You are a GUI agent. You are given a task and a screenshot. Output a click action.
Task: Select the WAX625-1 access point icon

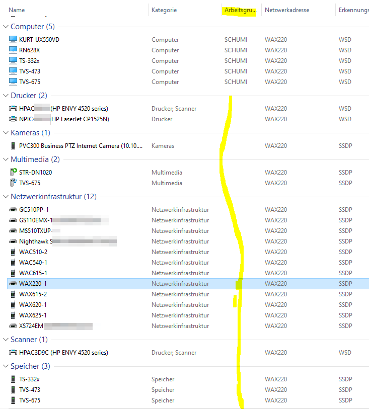click(x=13, y=315)
